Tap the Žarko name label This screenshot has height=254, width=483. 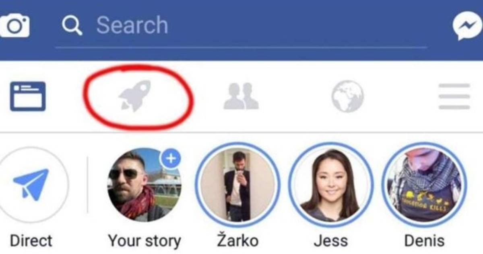(x=237, y=241)
